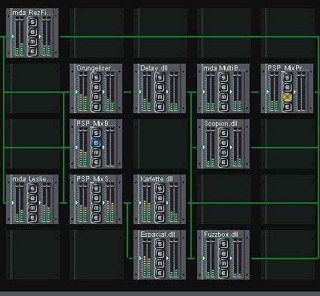Mute the PSP_MixBass plugin
This screenshot has width=320, height=296.
[x=96, y=153]
